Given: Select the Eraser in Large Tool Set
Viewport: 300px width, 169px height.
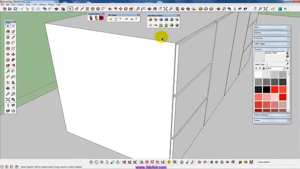Looking at the screenshot, I should click(x=13, y=31).
